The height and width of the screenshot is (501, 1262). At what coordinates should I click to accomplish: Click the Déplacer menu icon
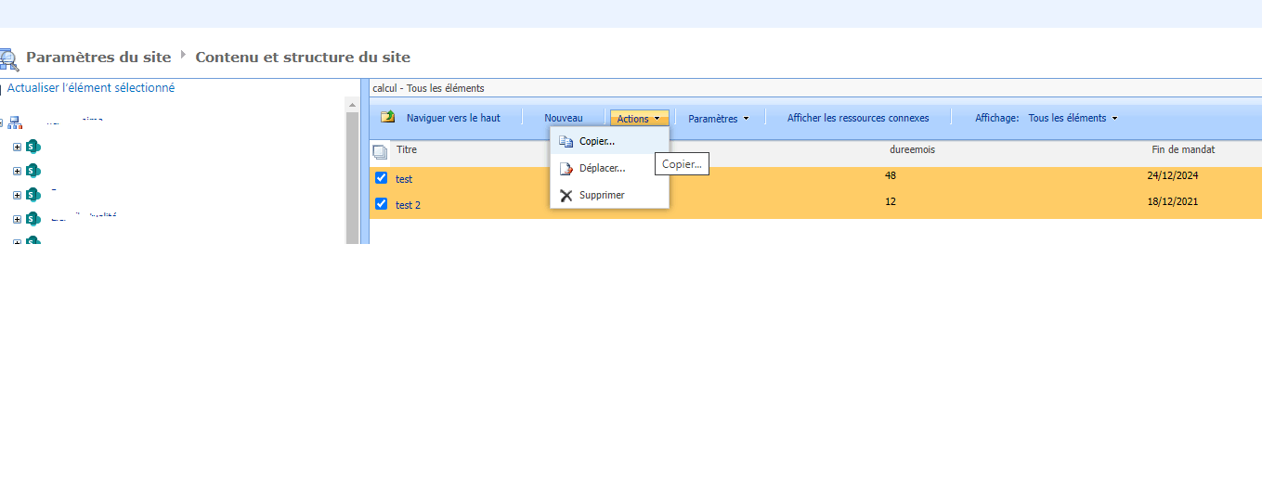pyautogui.click(x=566, y=169)
